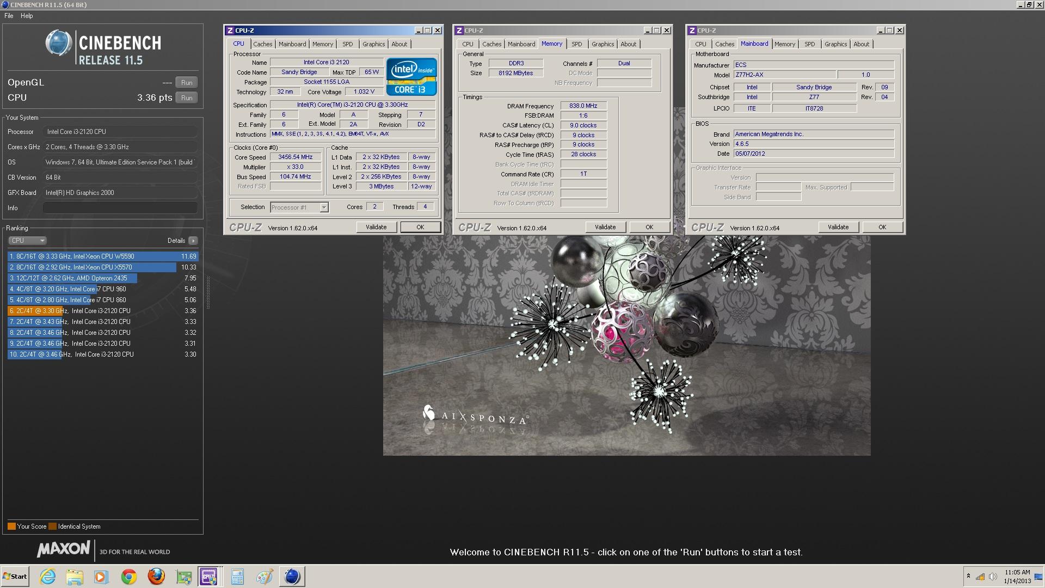Click the Z icon in Mainboard window title bar
The width and height of the screenshot is (1045, 588).
point(692,30)
